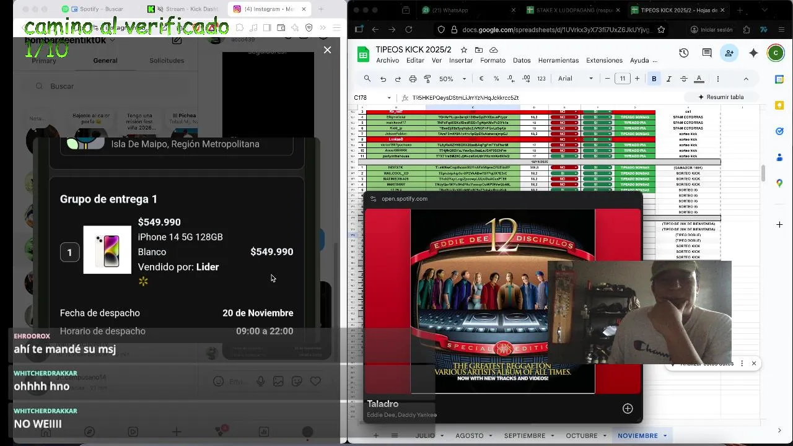Open Google Maps in Sheets side panel
Screen dimensions: 793x446
779,183
